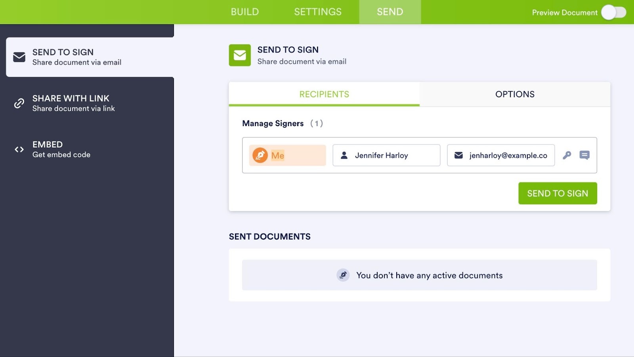Click the key icon beside the signer email
Viewport: 634px width, 357px height.
click(567, 155)
